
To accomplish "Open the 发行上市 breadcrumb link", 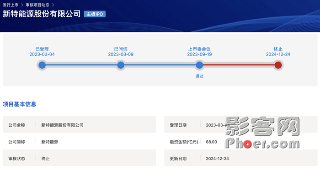I will pyautogui.click(x=11, y=5).
